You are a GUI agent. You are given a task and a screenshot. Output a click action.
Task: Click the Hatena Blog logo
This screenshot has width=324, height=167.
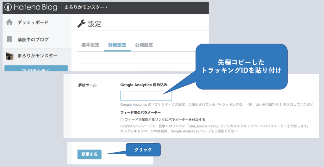point(31,7)
